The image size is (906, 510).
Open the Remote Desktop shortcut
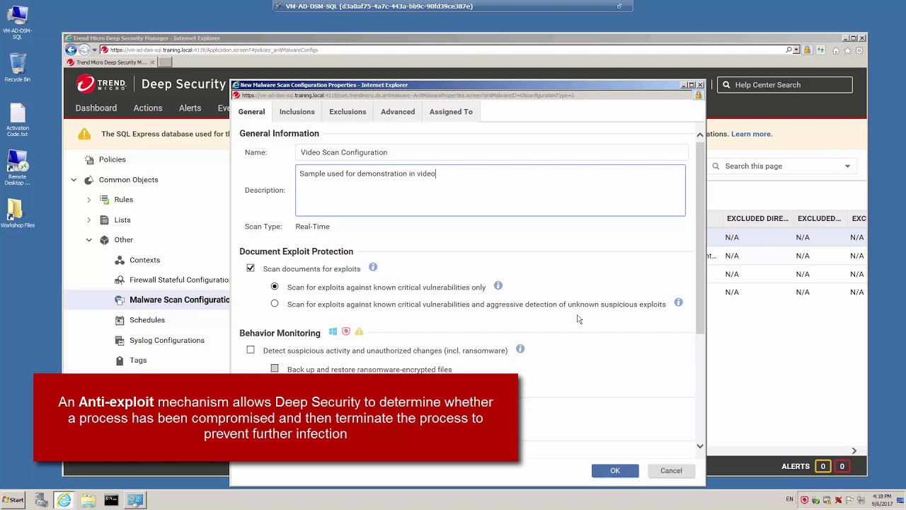click(x=17, y=168)
